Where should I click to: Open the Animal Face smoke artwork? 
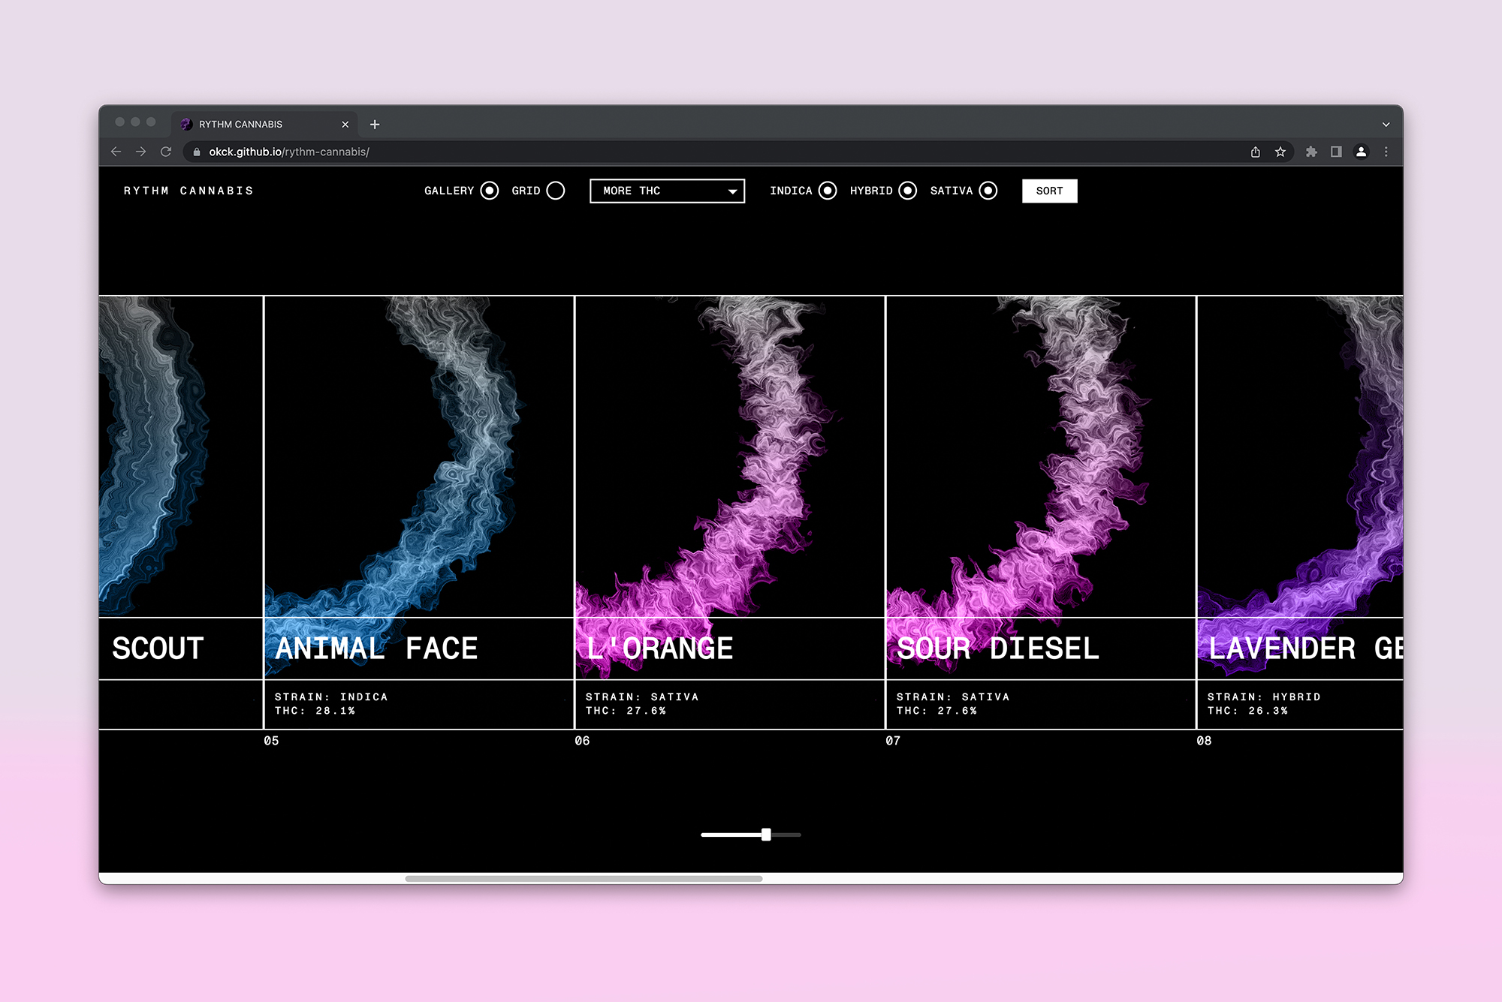pos(419,456)
